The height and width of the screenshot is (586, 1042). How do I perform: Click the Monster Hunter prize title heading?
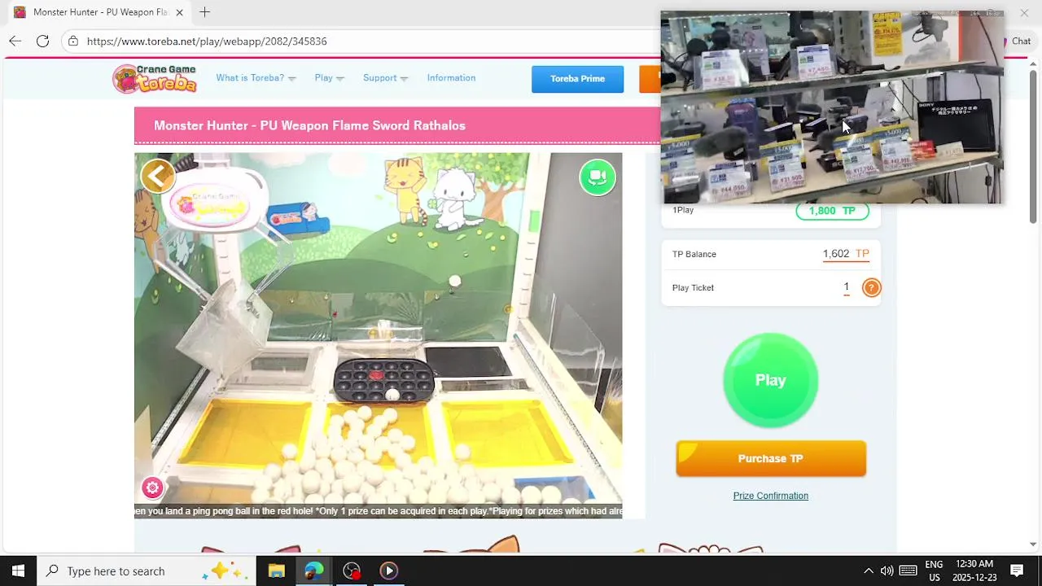[309, 125]
